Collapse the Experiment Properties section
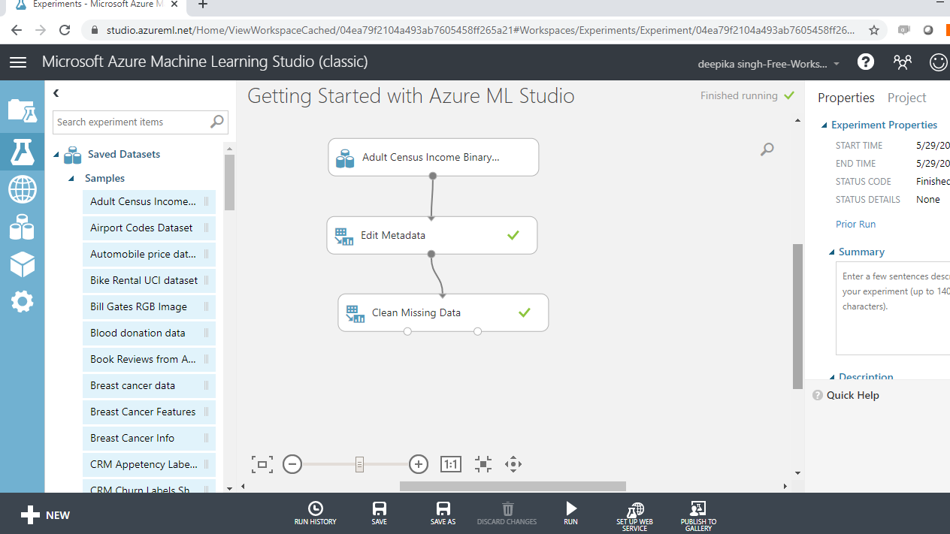The image size is (950, 534). tap(824, 125)
